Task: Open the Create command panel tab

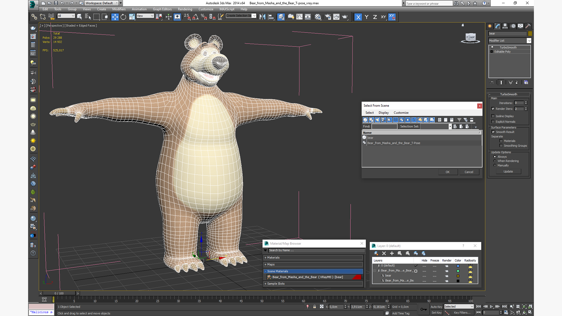Action: [x=490, y=26]
